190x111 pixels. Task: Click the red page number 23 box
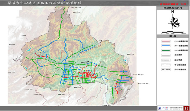pos(186,108)
